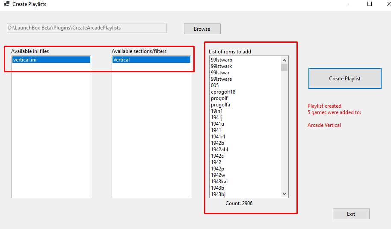Click the Browse button
The height and width of the screenshot is (229, 391).
202,29
